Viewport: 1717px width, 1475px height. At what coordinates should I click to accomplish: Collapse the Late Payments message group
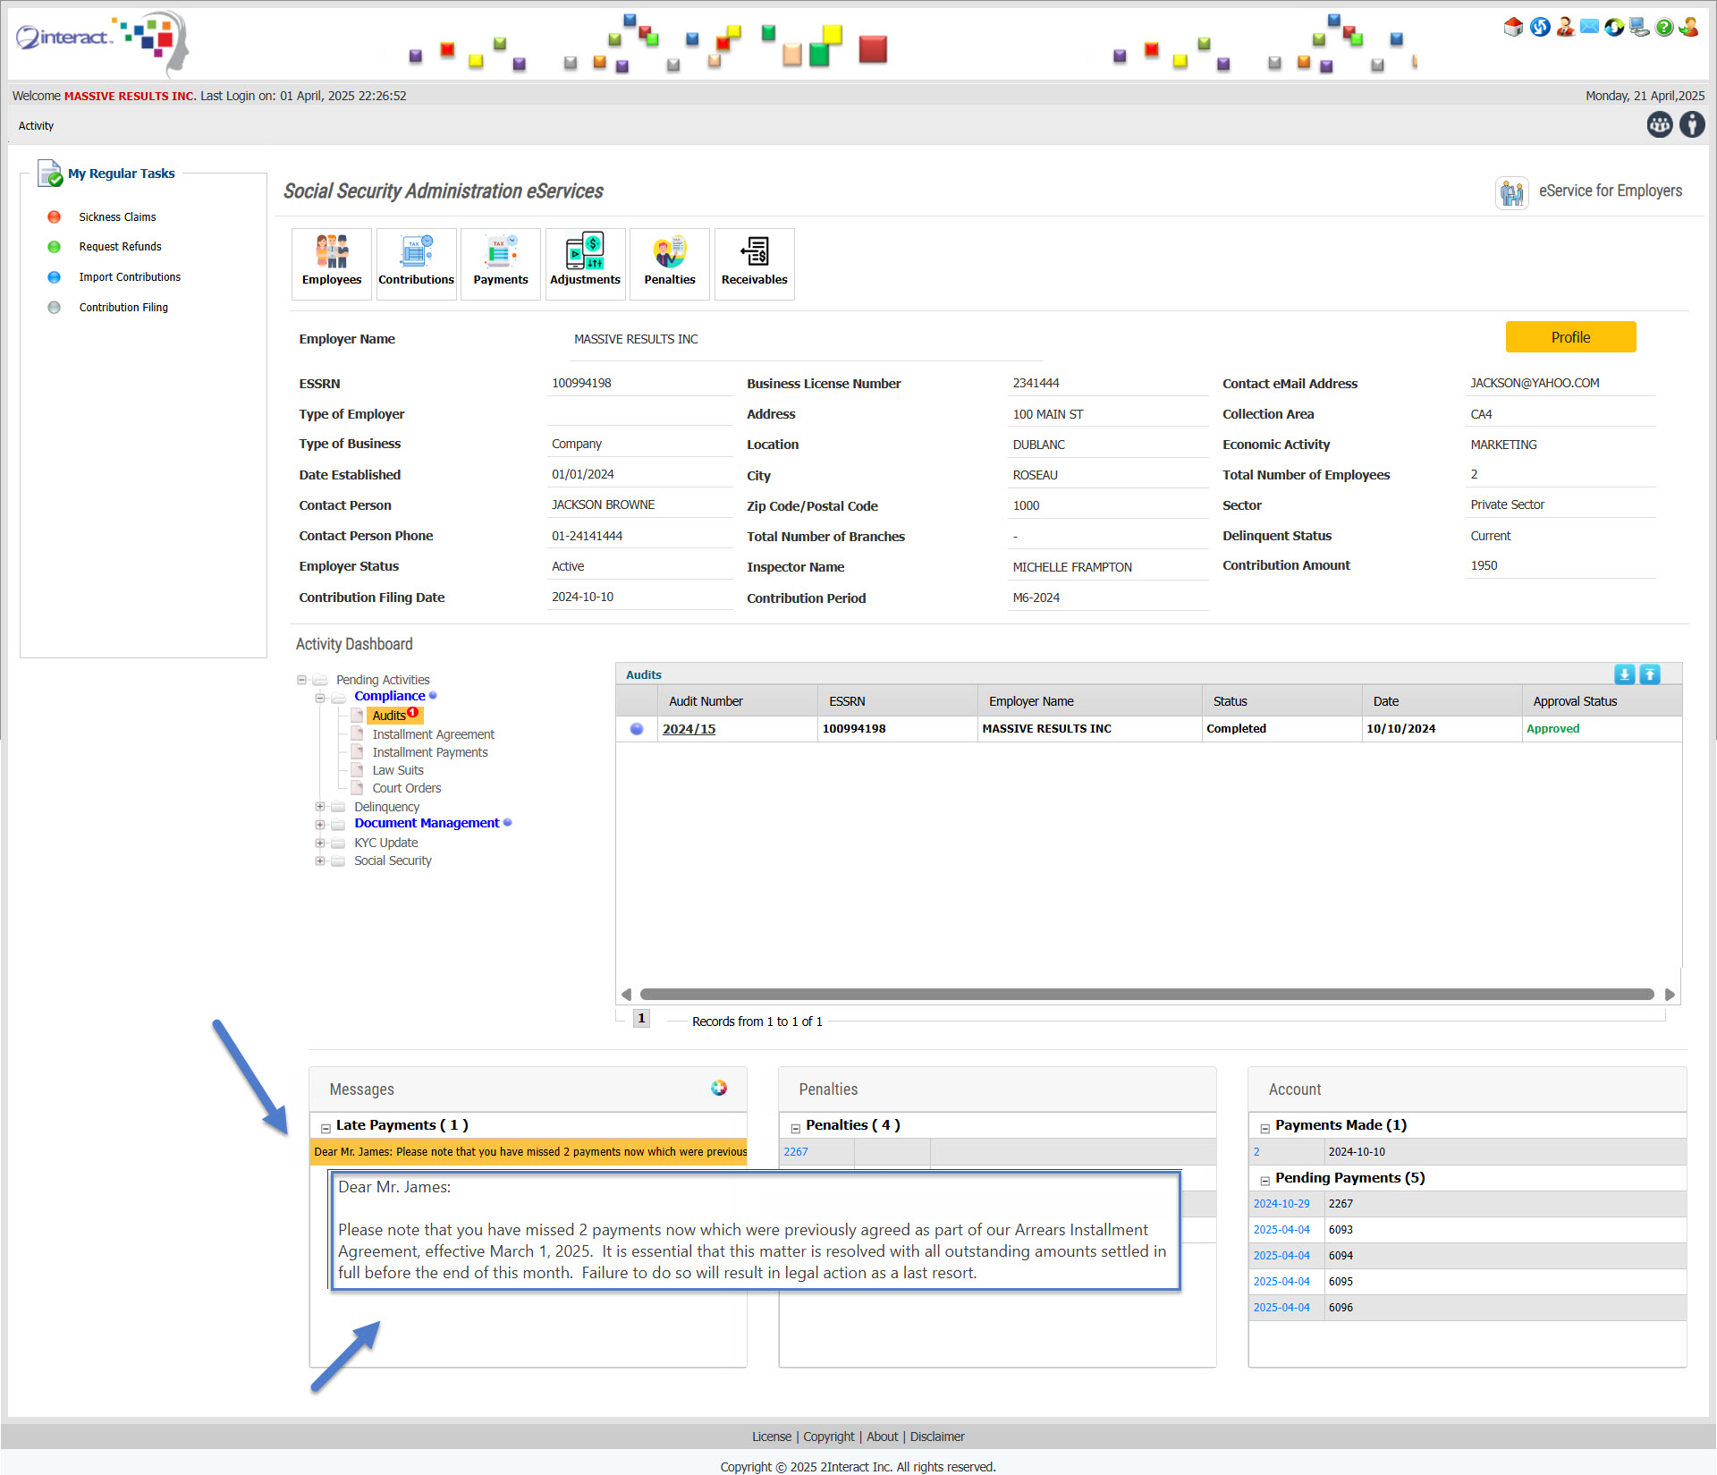coord(326,1128)
